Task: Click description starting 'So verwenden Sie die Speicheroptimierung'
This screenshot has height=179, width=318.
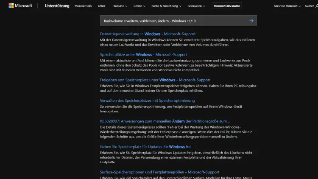Action: pyautogui.click(x=171, y=109)
